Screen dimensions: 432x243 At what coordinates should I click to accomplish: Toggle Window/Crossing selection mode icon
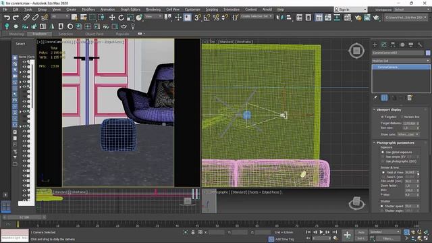(101, 18)
